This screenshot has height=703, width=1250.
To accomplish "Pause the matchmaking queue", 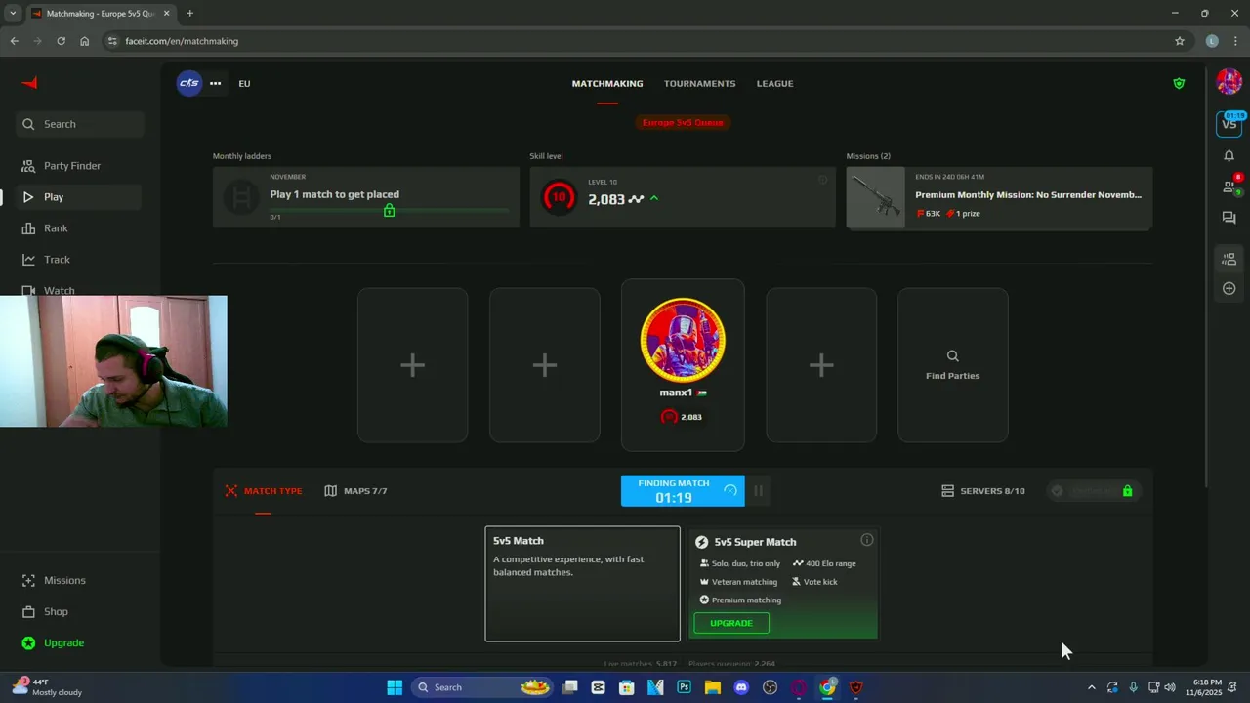I will [758, 491].
